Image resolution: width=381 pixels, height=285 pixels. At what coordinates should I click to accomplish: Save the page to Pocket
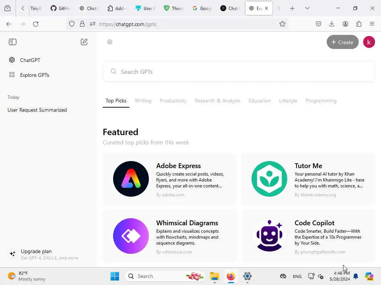point(318,24)
